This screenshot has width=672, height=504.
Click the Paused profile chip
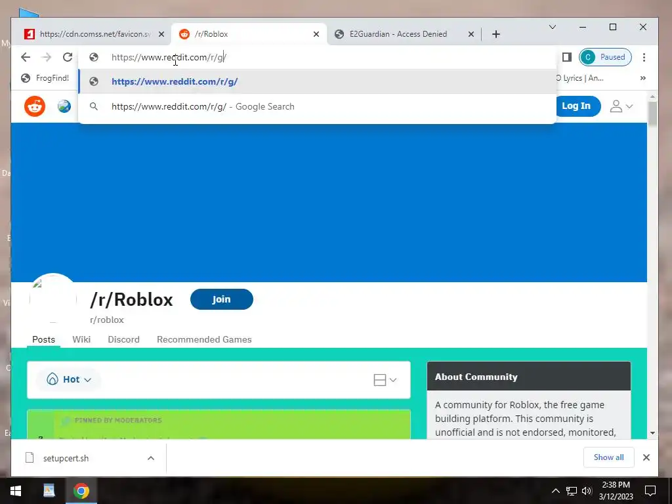tap(605, 57)
